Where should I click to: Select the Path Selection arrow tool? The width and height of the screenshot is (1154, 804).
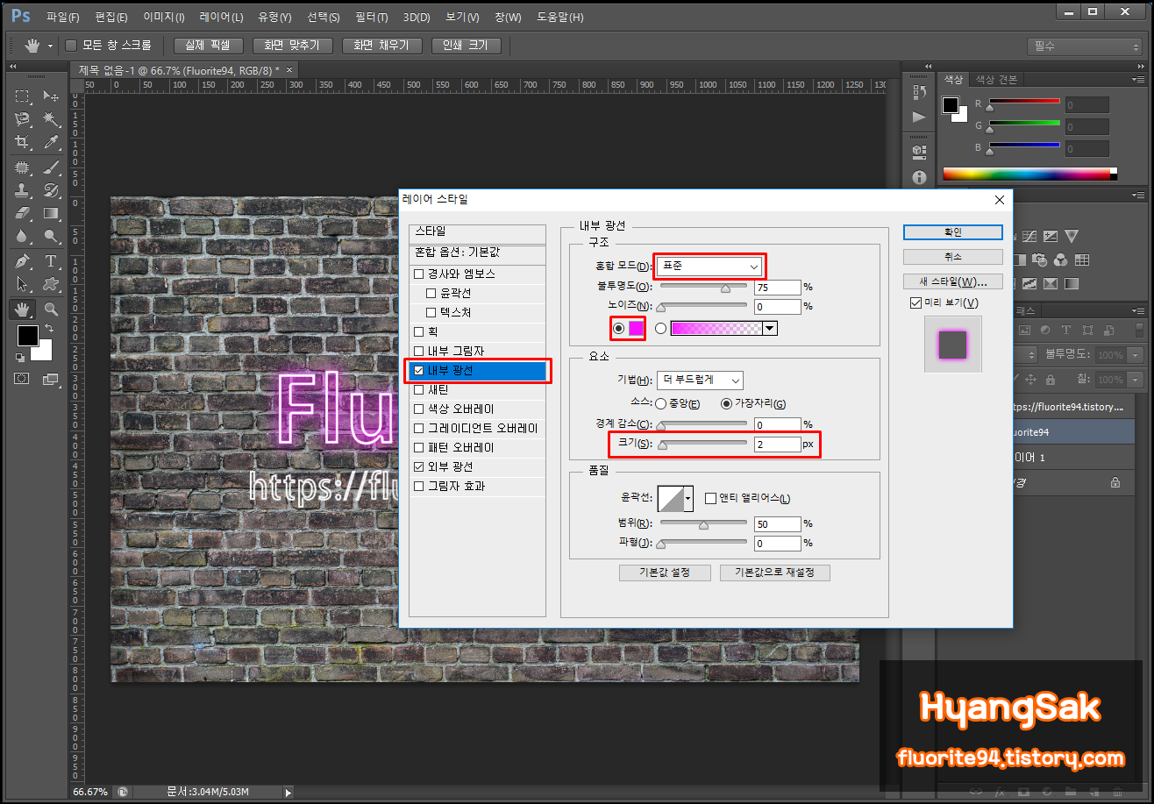pyautogui.click(x=22, y=284)
